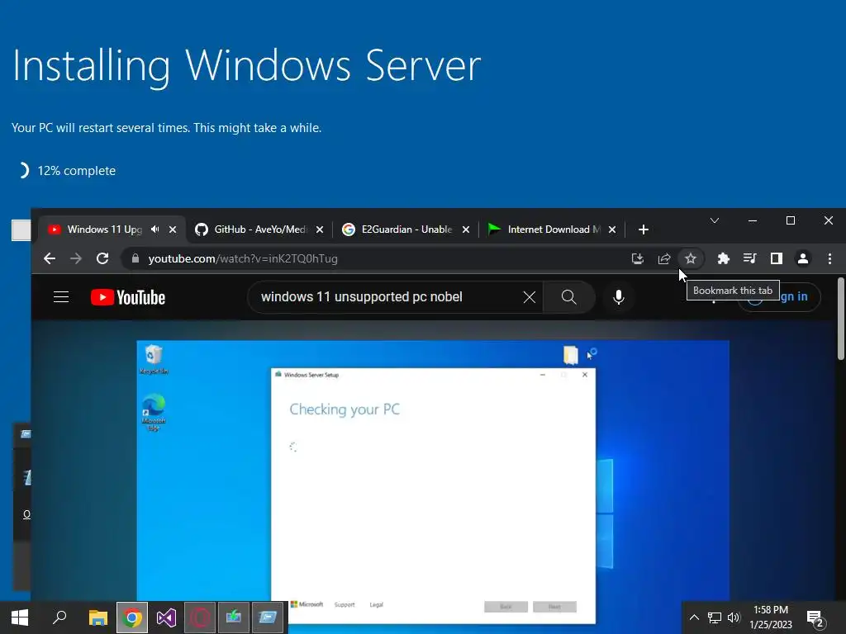Screen dimensions: 846x634
Task: Go back with the browser back arrow
Action: coord(49,258)
